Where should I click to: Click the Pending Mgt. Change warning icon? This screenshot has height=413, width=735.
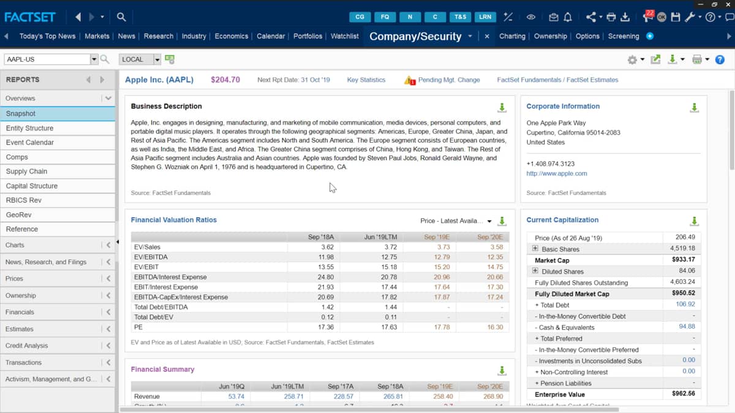410,80
